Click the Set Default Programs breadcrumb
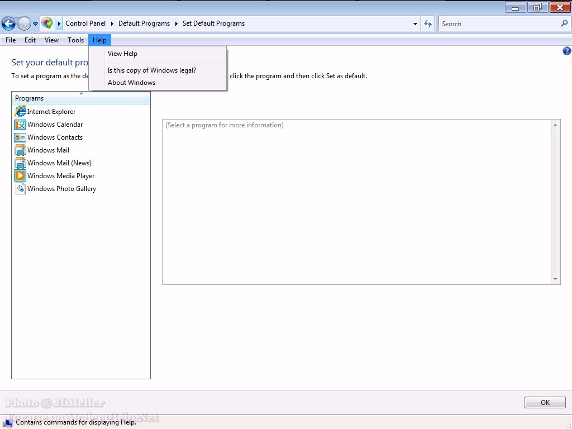This screenshot has width=572, height=429. [213, 23]
